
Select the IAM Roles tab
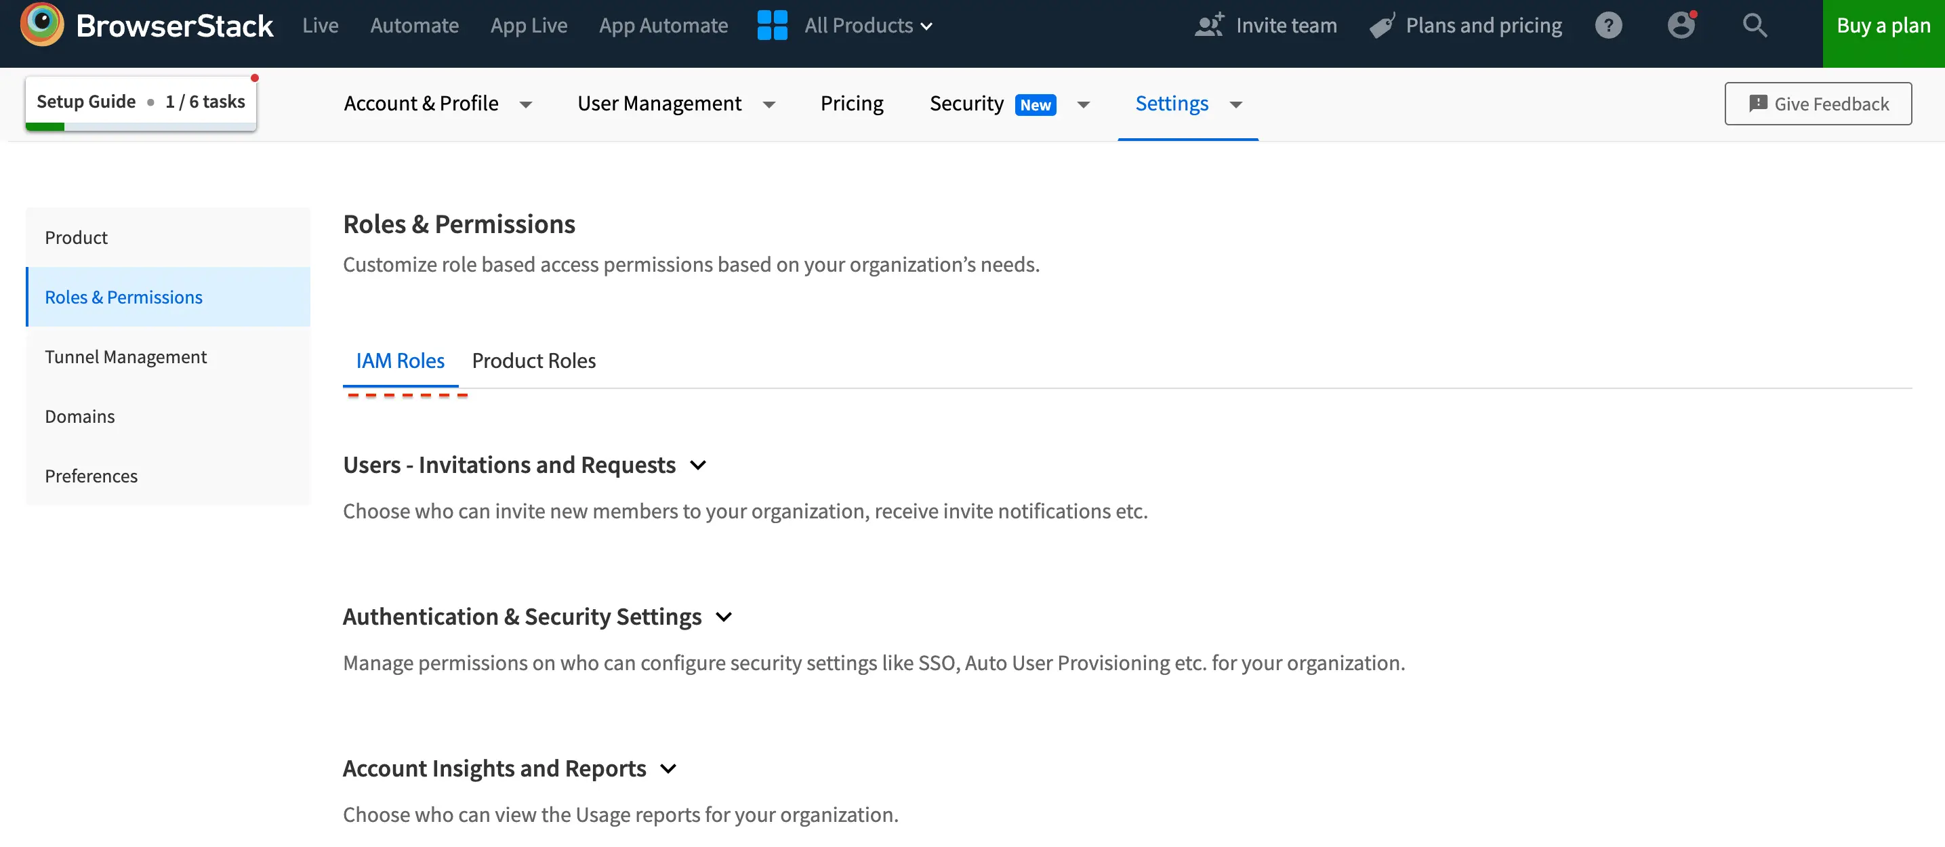pyautogui.click(x=400, y=361)
